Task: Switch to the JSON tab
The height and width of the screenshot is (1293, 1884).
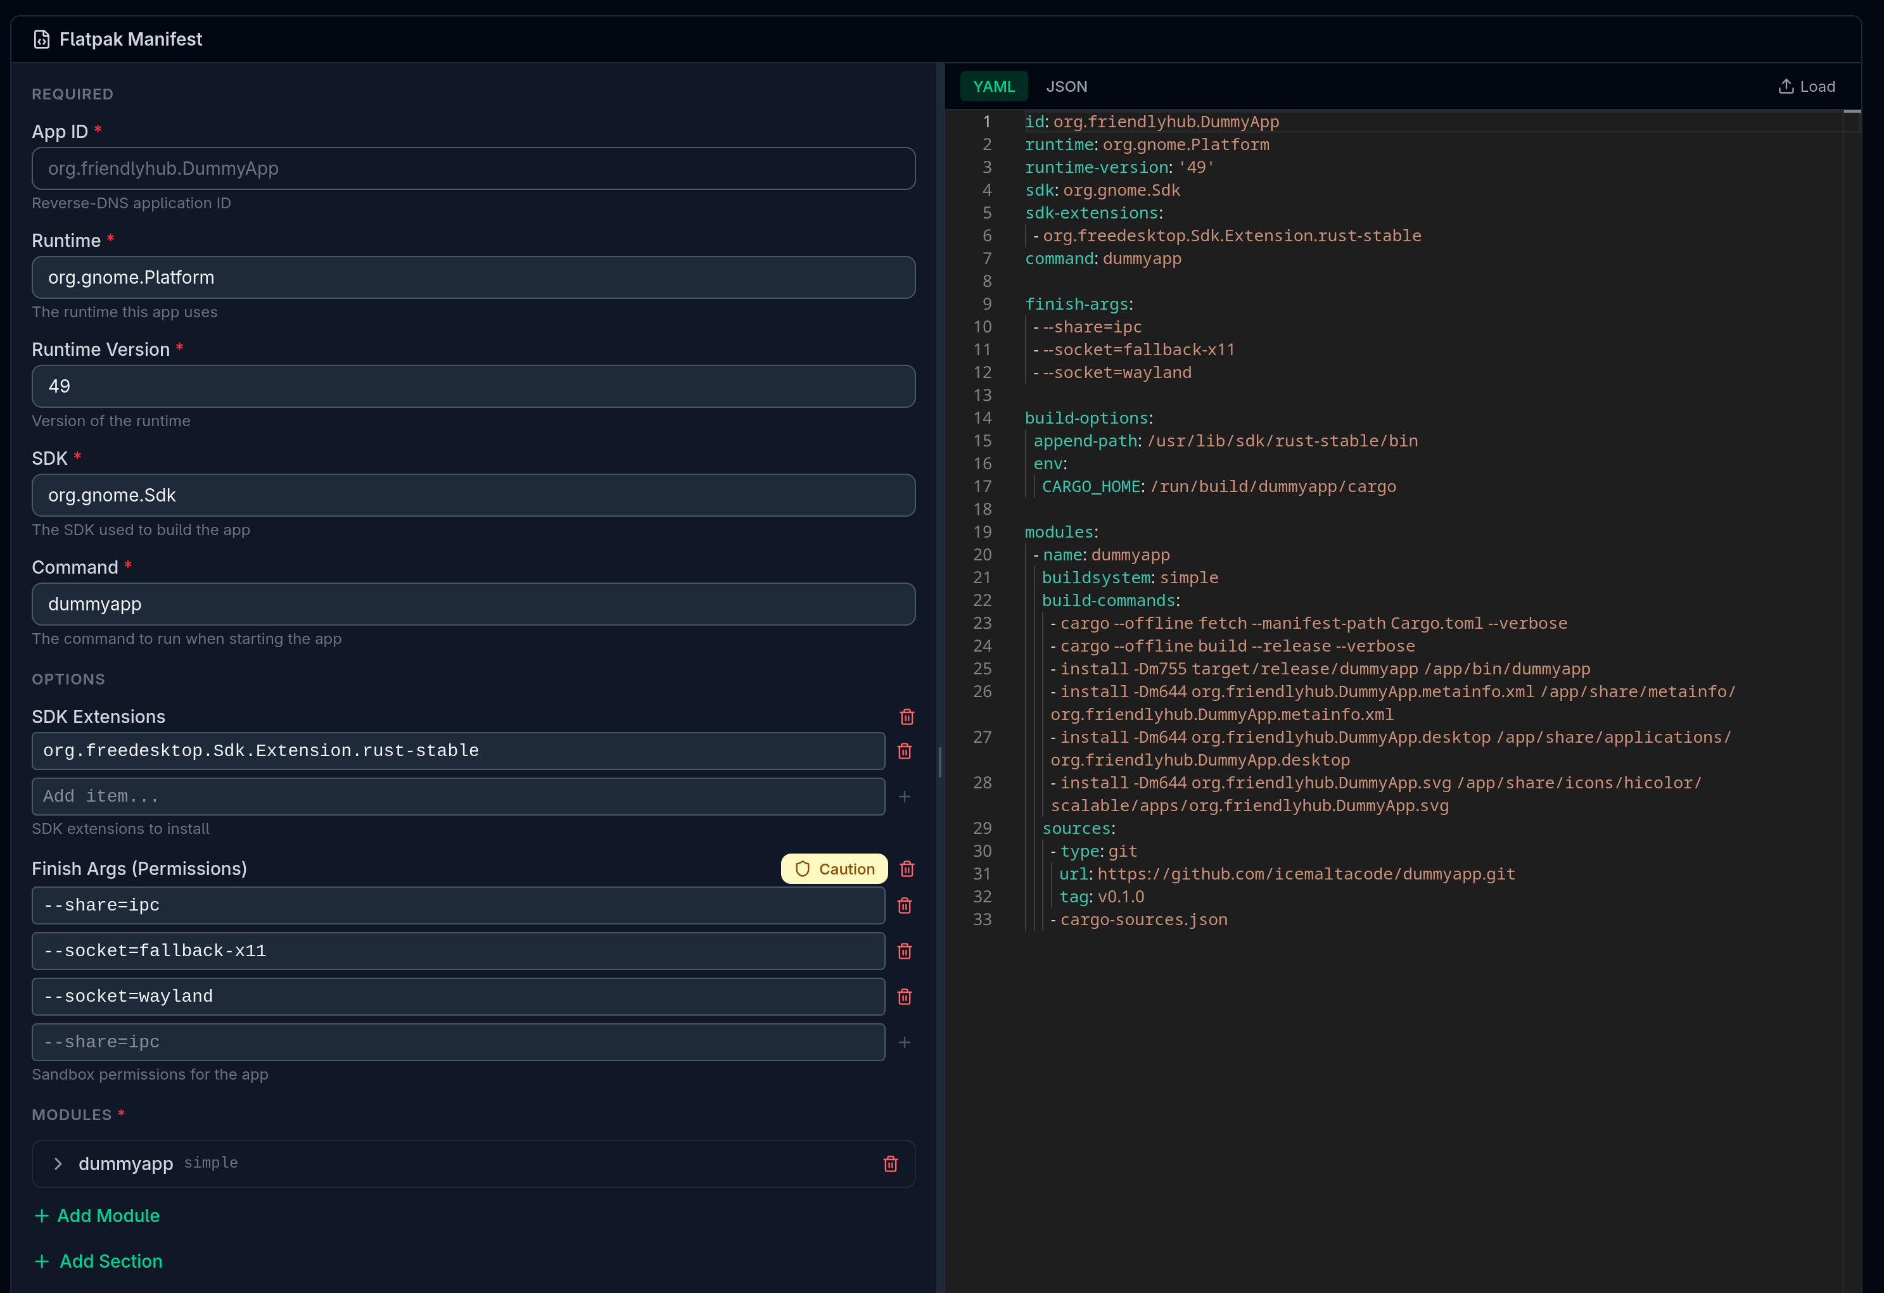Action: click(x=1067, y=86)
